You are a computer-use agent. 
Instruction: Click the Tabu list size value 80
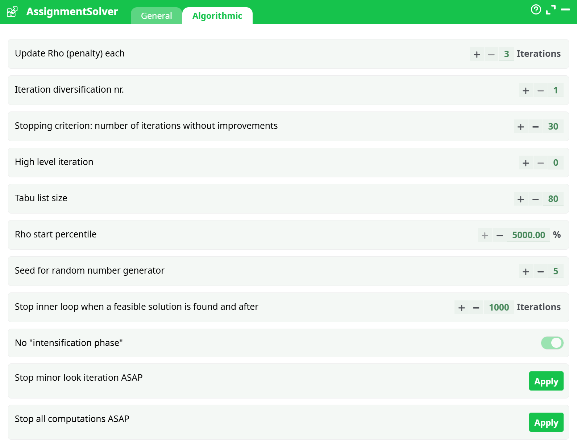click(x=553, y=199)
